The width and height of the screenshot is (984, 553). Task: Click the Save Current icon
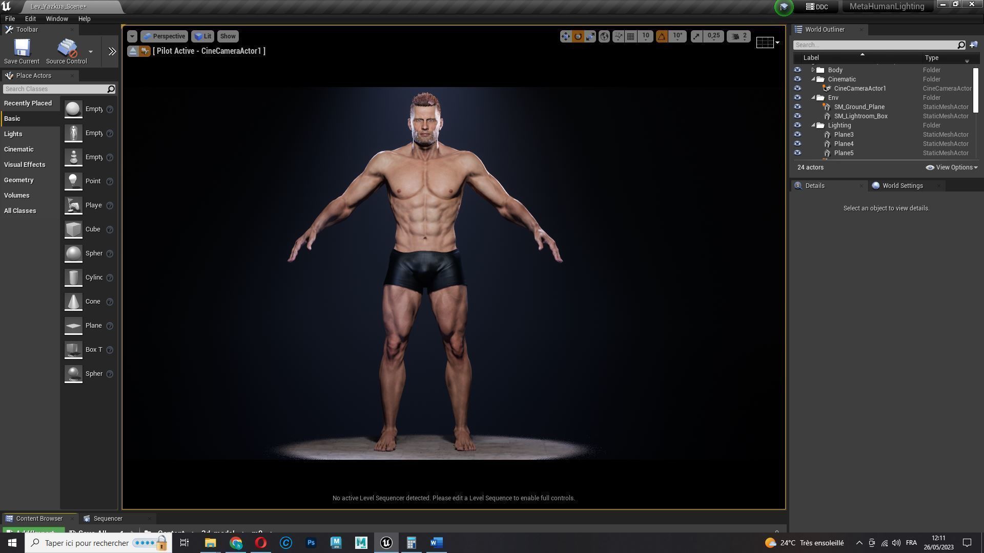click(22, 48)
